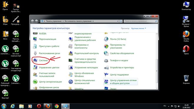This screenshot has height=109, width=194.
Task: Select the Игры desktop folder
Action: [5, 20]
